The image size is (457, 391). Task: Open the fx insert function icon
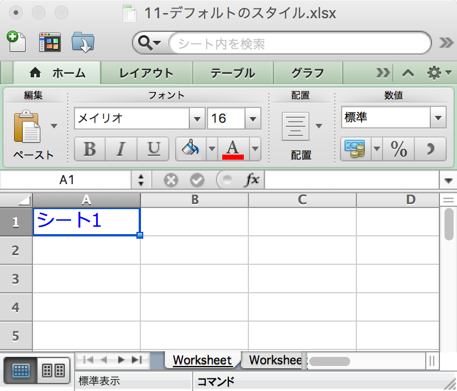[x=254, y=179]
